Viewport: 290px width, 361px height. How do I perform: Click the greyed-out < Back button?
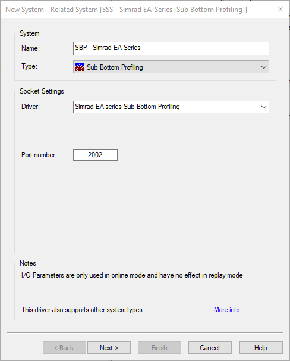[x=64, y=348]
